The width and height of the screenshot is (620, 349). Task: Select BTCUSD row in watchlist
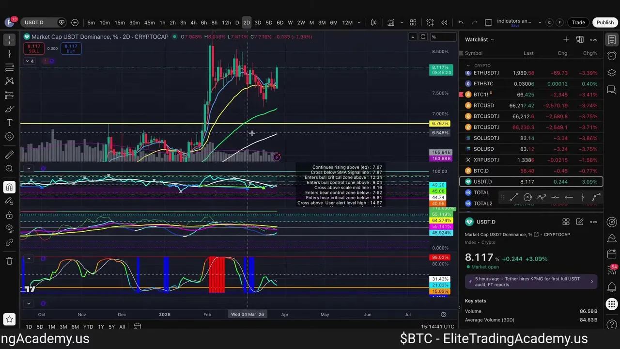[x=531, y=105]
